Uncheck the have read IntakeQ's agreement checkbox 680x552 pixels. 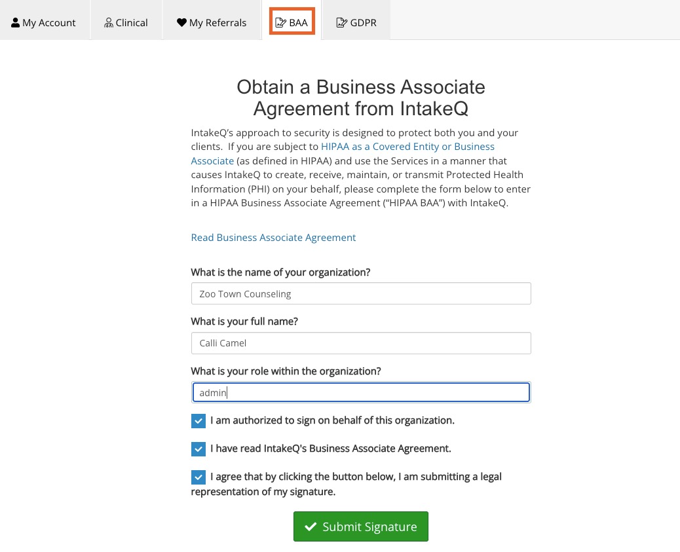pyautogui.click(x=198, y=449)
